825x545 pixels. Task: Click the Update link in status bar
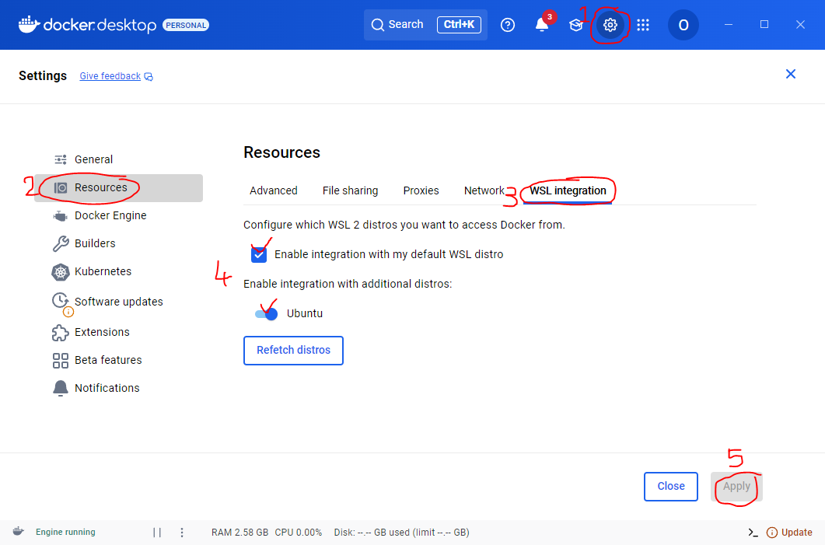point(796,533)
